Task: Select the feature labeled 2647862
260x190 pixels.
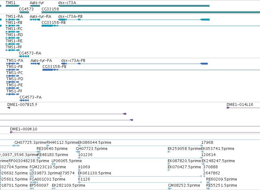Action: [x=204, y=176]
